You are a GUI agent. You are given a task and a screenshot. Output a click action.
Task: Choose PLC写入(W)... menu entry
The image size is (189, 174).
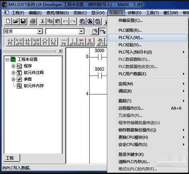(x=148, y=38)
